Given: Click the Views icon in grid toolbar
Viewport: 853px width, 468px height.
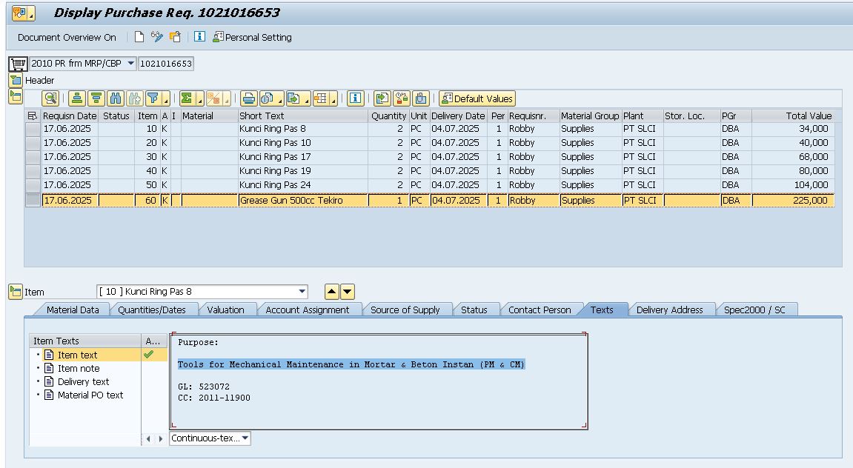Looking at the screenshot, I should [x=267, y=98].
